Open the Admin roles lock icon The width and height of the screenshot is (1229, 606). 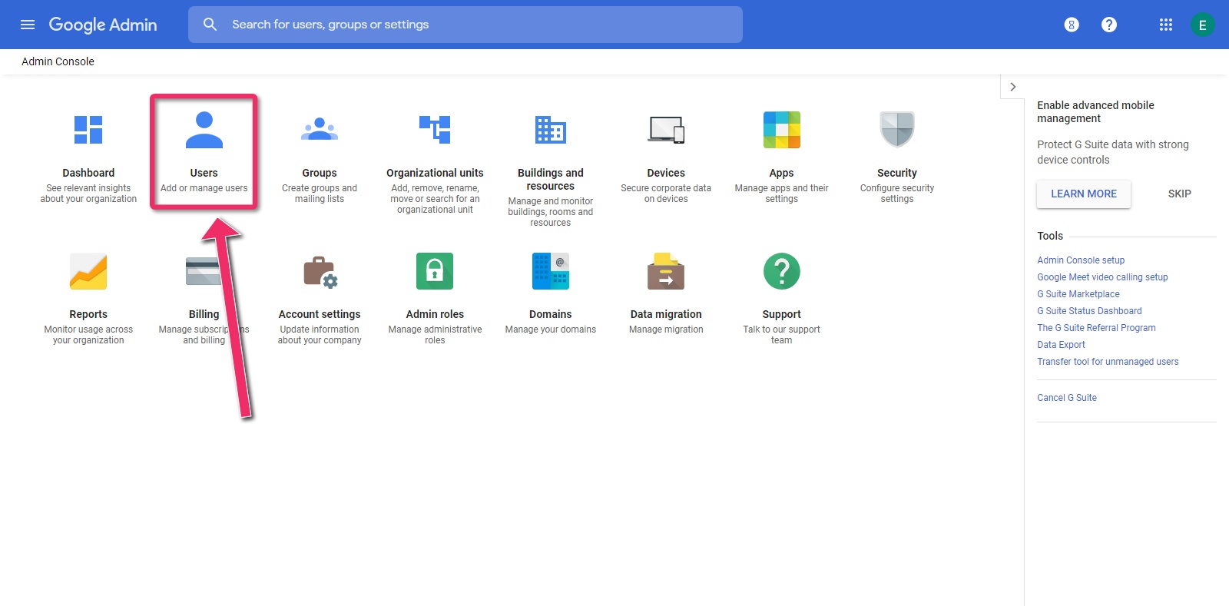(435, 271)
